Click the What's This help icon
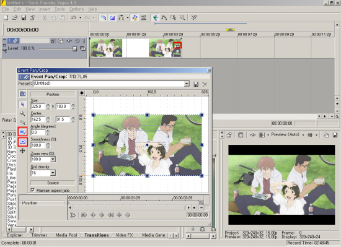The height and width of the screenshot is (247, 341). tap(193, 17)
